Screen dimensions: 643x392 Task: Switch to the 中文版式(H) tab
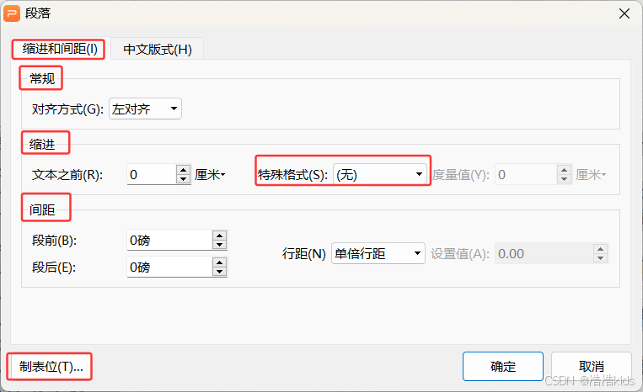point(158,50)
